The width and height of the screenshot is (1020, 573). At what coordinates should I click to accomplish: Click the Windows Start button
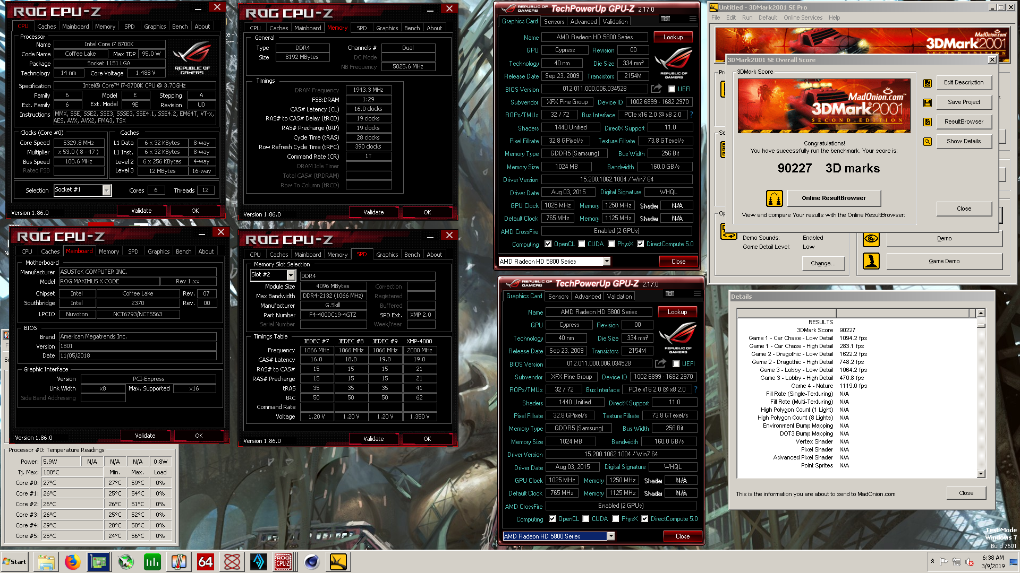[x=15, y=562]
